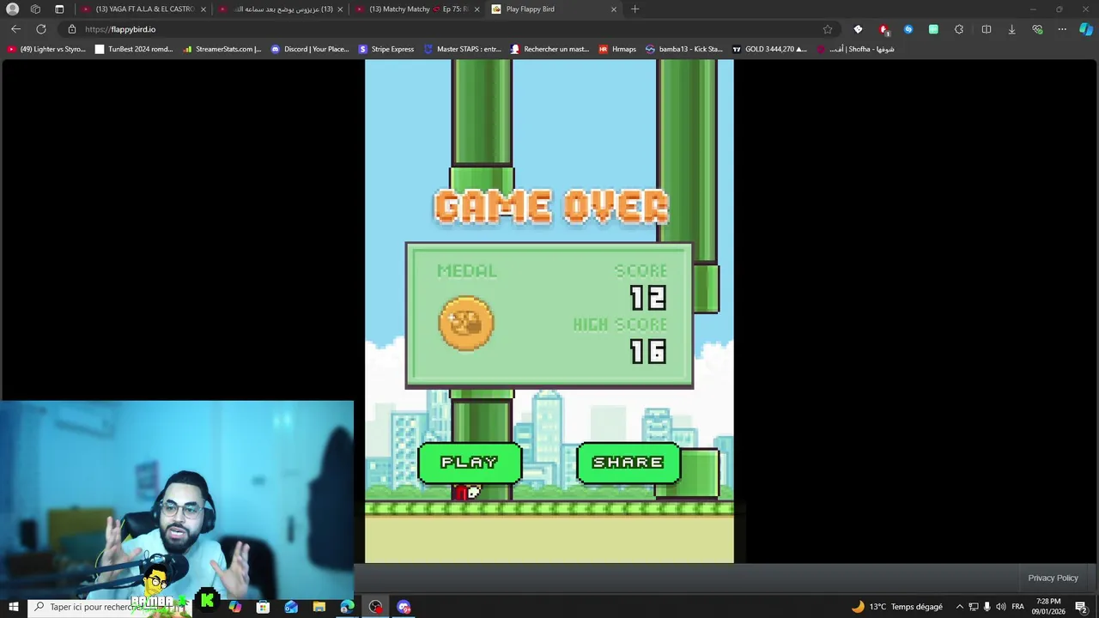
Task: Open the Shofha bookmark
Action: pos(856,49)
